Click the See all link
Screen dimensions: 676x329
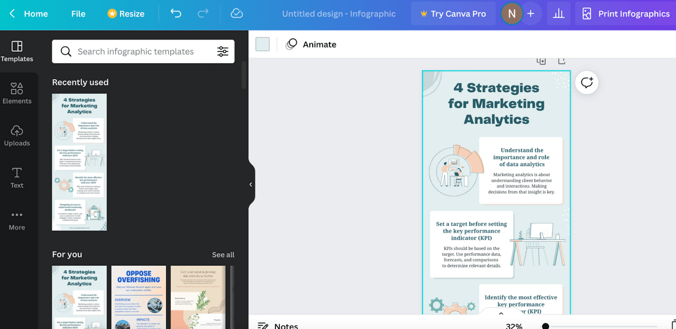[223, 255]
